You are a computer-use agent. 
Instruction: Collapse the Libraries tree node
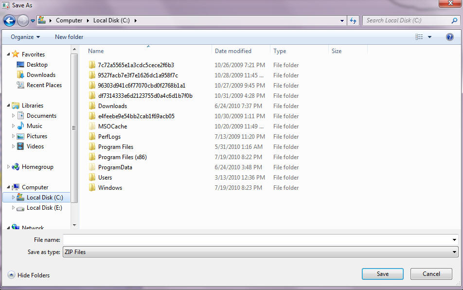click(x=8, y=106)
